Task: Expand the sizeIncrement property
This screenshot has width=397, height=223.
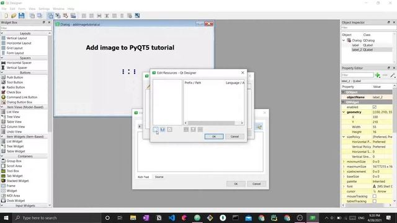Action: [x=344, y=172]
